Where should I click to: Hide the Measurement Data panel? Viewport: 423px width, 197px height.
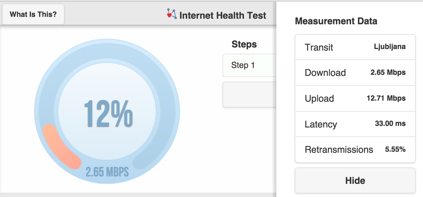(x=355, y=181)
